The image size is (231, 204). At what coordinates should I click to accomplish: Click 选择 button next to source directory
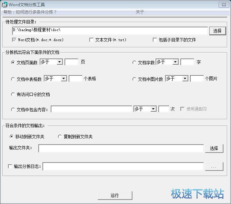[218, 31]
